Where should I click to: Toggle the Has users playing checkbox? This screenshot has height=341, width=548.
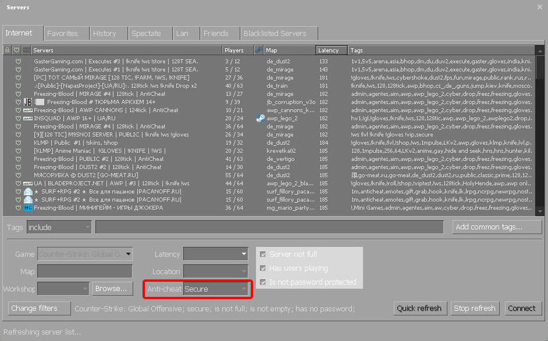(x=263, y=268)
